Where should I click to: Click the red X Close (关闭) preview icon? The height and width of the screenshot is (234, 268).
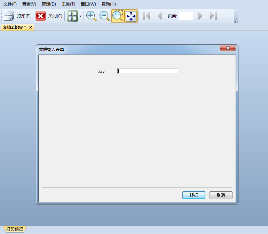[x=41, y=16]
